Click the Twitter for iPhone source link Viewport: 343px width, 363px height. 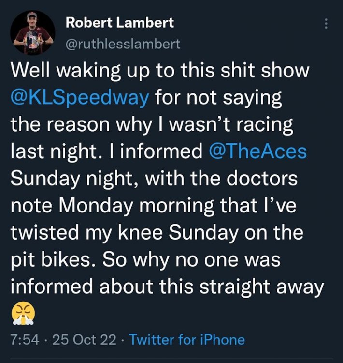pyautogui.click(x=187, y=339)
